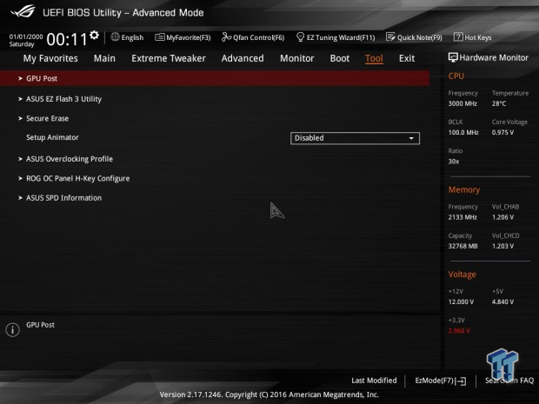Open MyFavorite(F3) via its icon
This screenshot has width=539, height=404.
[159, 37]
